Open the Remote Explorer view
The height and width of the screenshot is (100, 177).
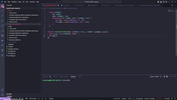pos(2,31)
